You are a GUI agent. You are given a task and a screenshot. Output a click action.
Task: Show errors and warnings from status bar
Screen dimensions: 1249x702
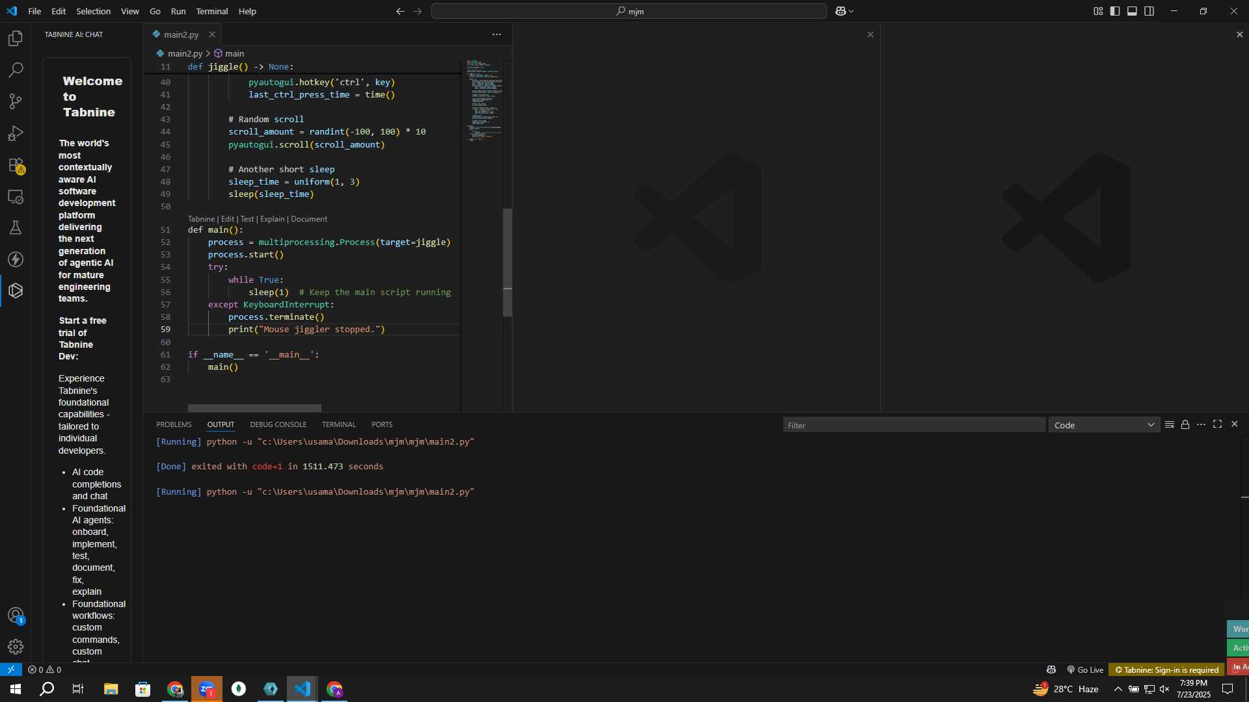pyautogui.click(x=44, y=669)
